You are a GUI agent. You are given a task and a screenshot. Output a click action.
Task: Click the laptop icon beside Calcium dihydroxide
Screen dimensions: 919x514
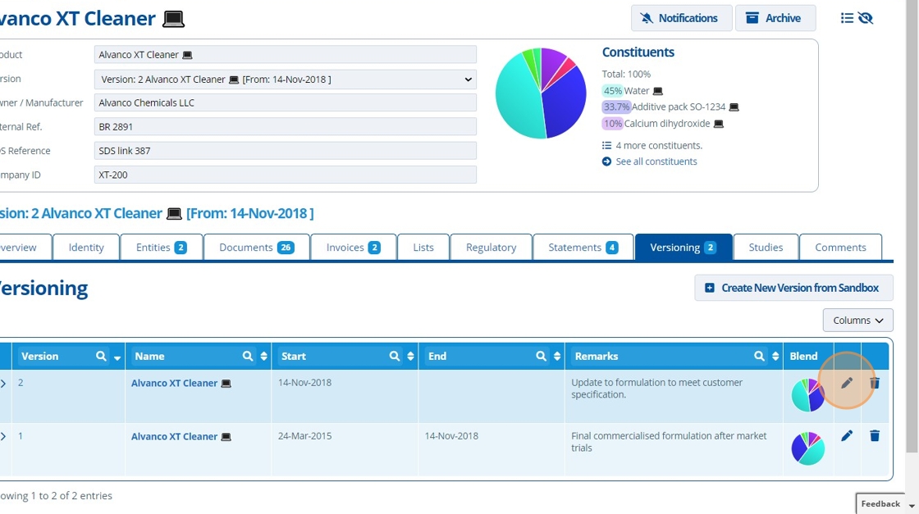[x=719, y=124]
